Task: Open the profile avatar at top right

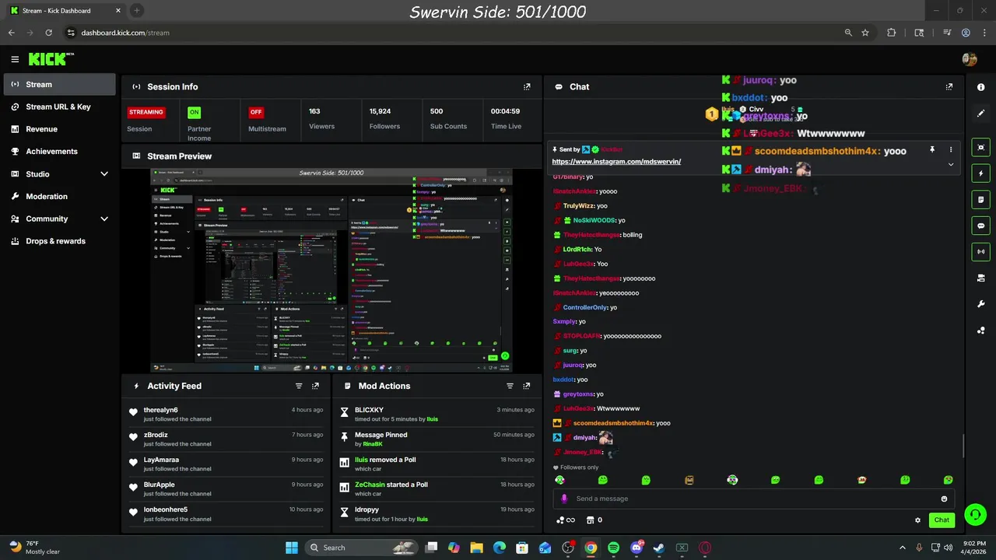Action: point(970,59)
